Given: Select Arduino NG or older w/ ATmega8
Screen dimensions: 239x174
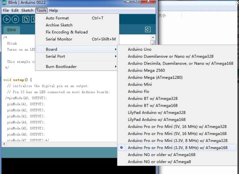Looking at the screenshot, I should click(178, 161).
